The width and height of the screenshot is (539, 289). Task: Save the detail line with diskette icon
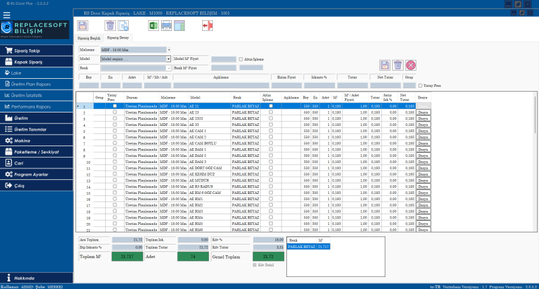coord(385,65)
